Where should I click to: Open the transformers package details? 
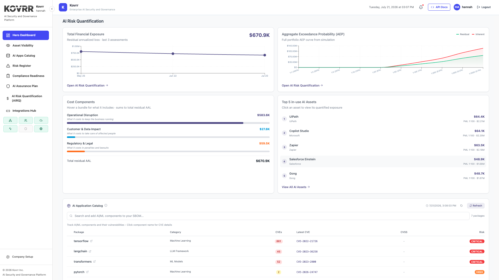(x=83, y=262)
